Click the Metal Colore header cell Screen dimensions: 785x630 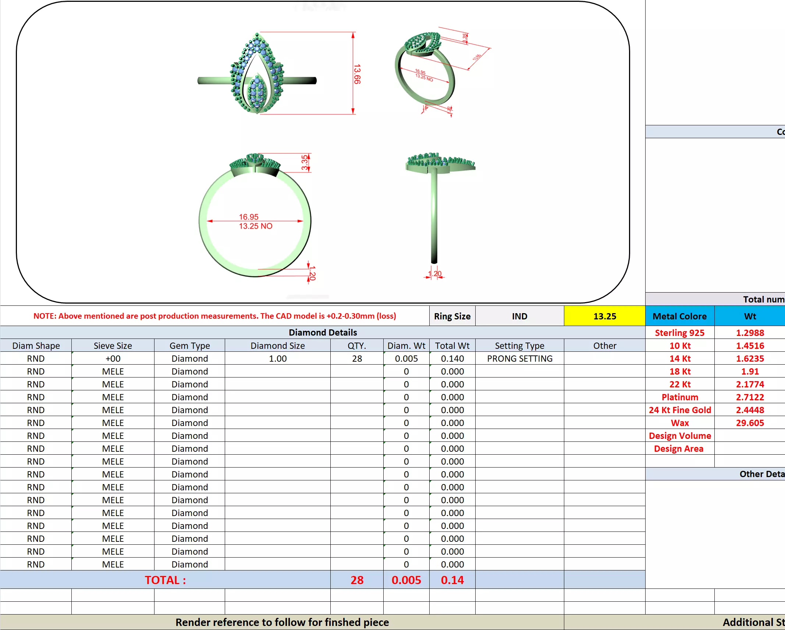[x=679, y=316]
